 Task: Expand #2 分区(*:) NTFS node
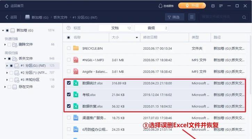pos(7,73)
